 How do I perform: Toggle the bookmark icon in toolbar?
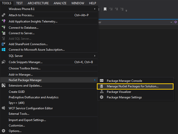[x=105, y=9]
